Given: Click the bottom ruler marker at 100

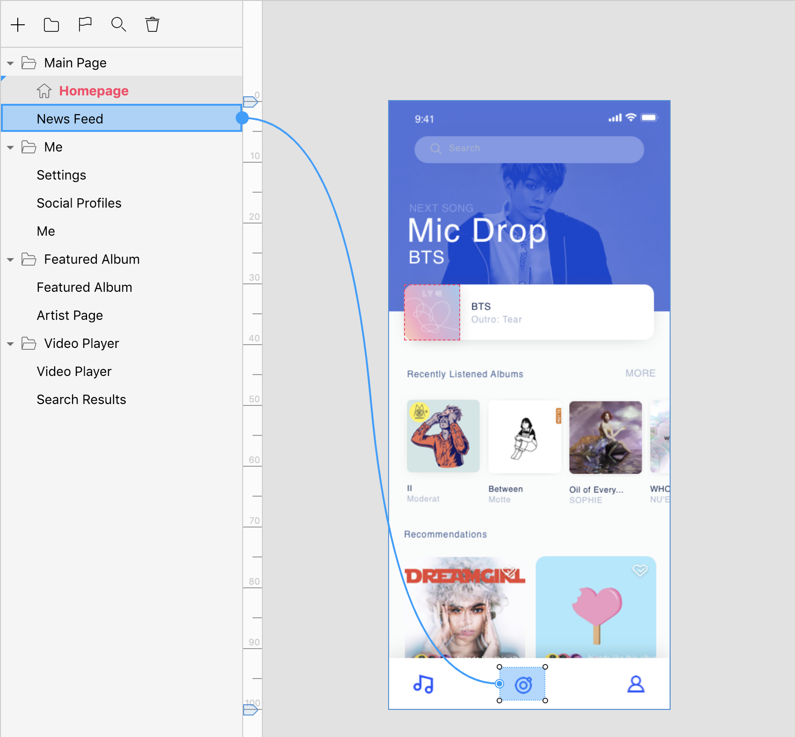Looking at the screenshot, I should pyautogui.click(x=251, y=709).
